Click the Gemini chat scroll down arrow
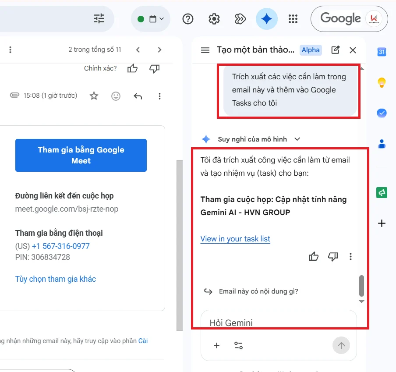This screenshot has height=372, width=396. [x=361, y=301]
